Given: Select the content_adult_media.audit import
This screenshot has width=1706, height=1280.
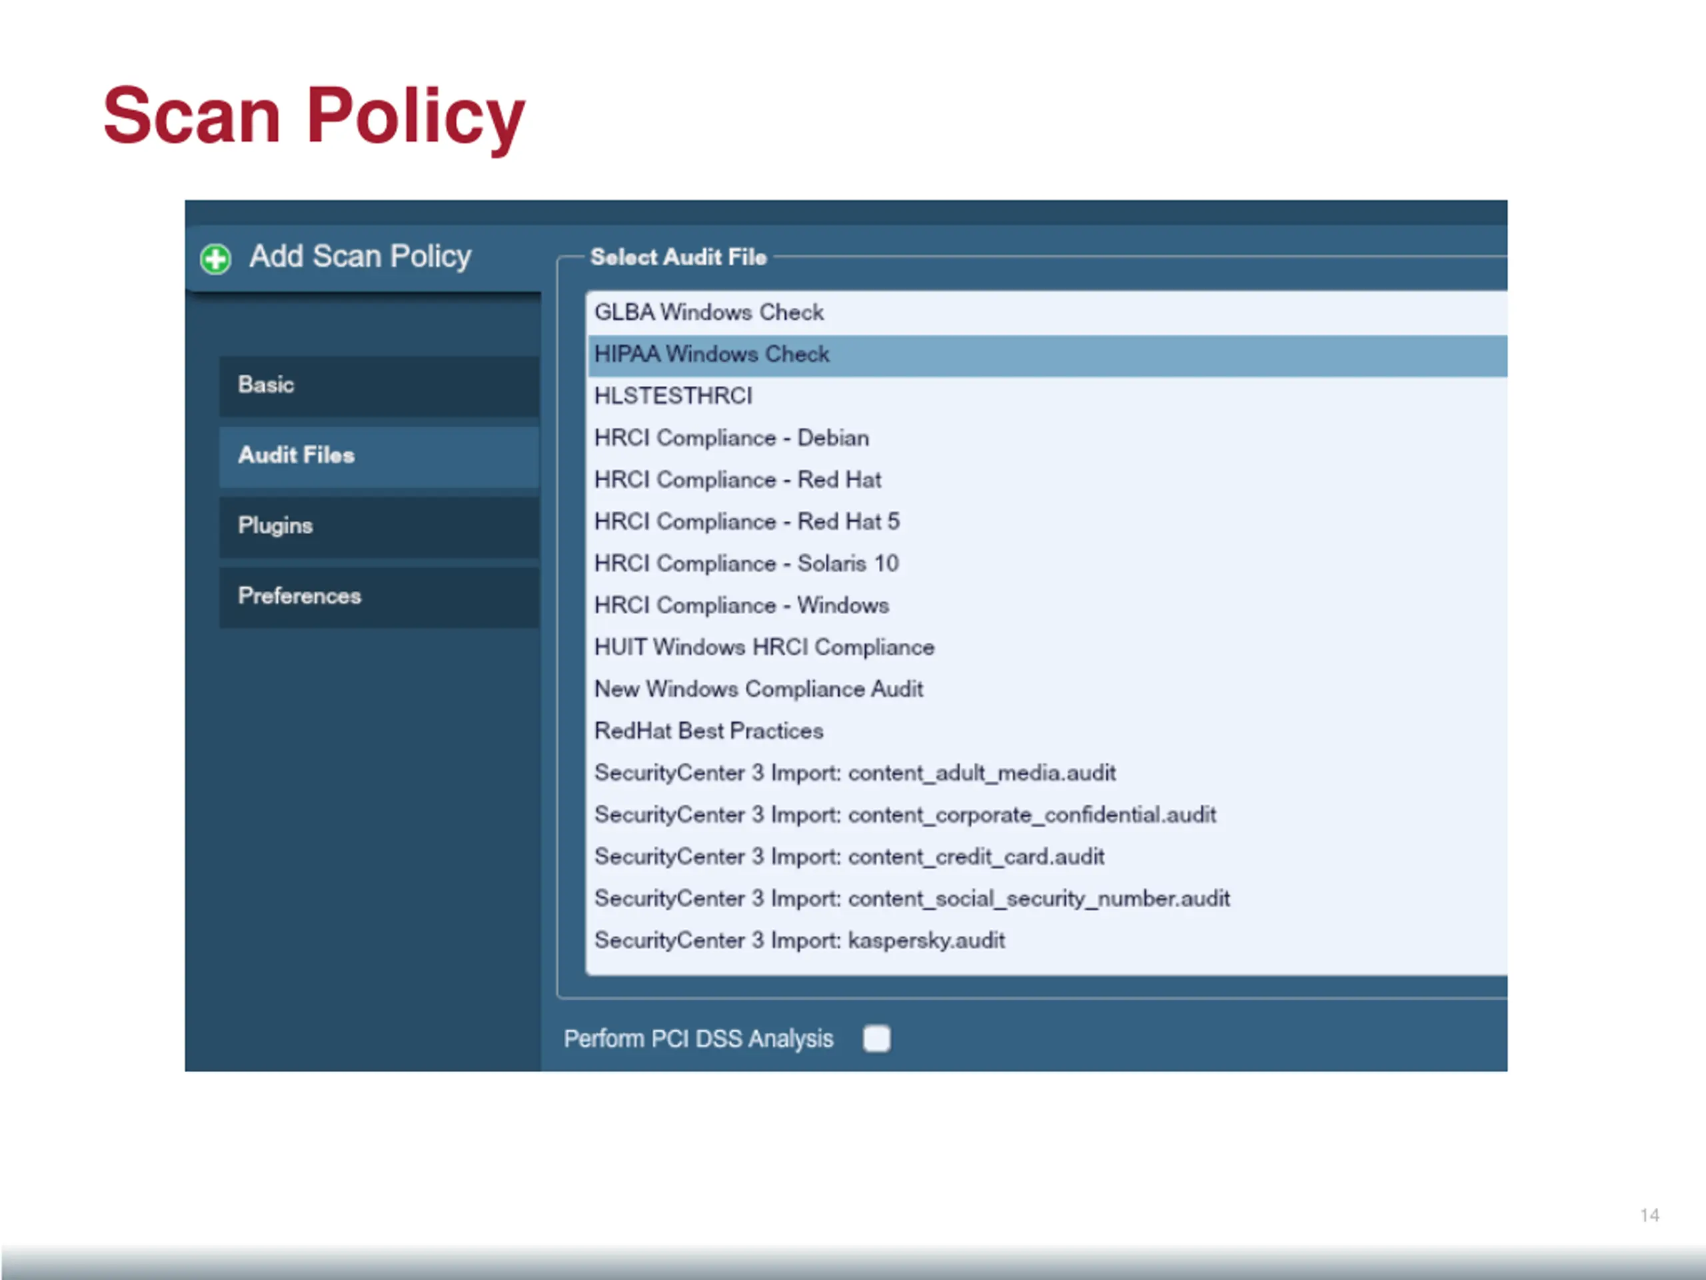Looking at the screenshot, I should pos(1046,773).
